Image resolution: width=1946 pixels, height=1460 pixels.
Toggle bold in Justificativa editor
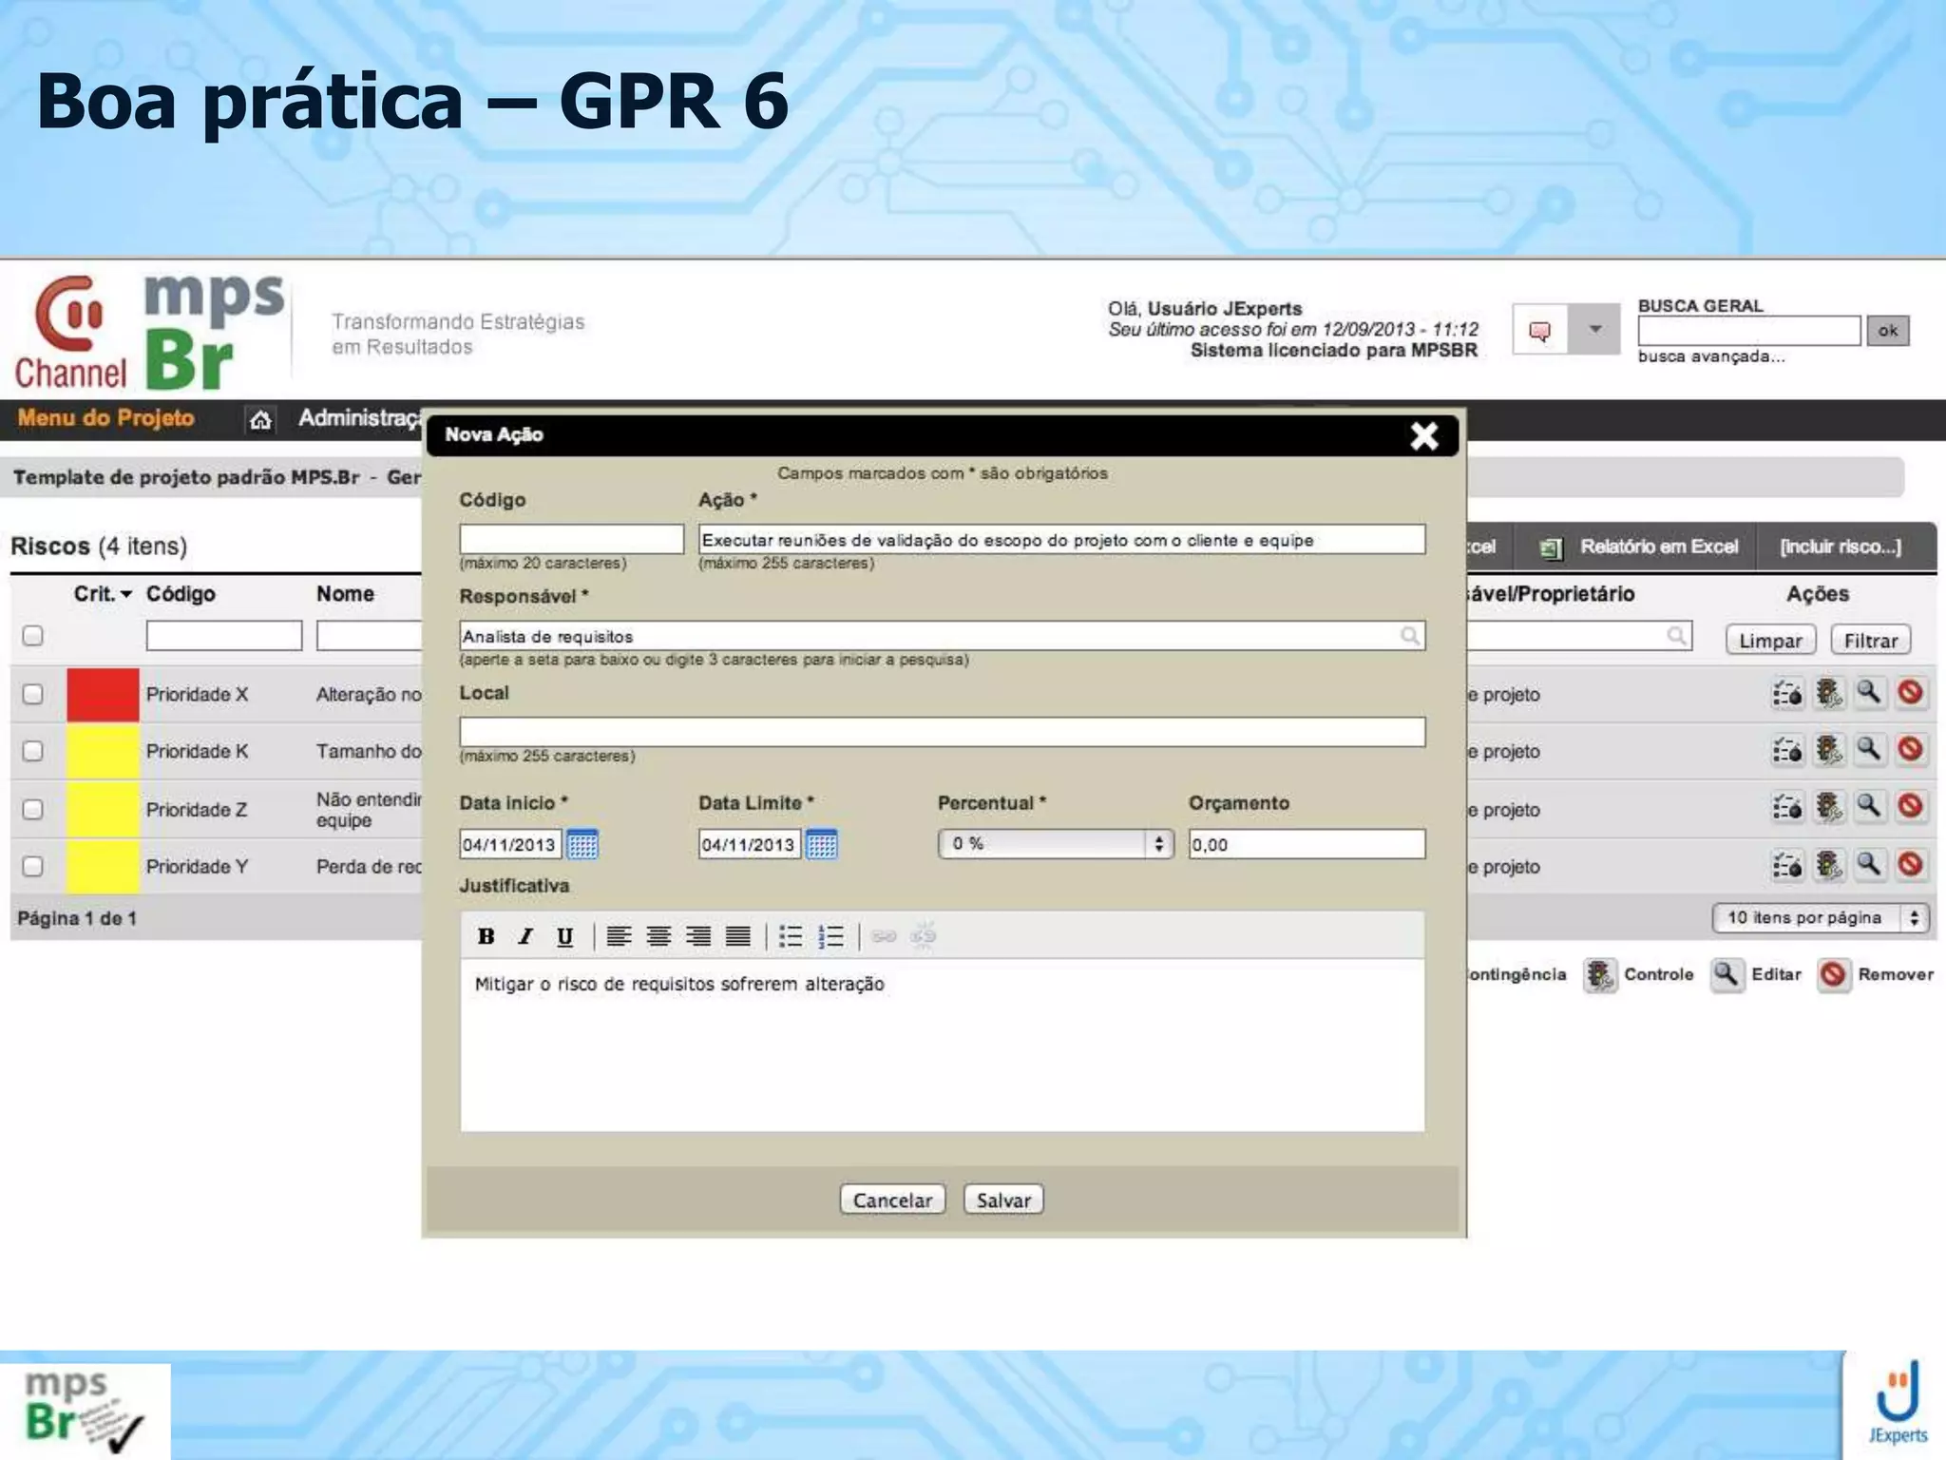click(486, 936)
